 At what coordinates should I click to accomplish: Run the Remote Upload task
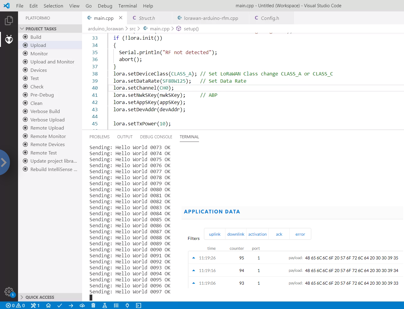[50, 128]
